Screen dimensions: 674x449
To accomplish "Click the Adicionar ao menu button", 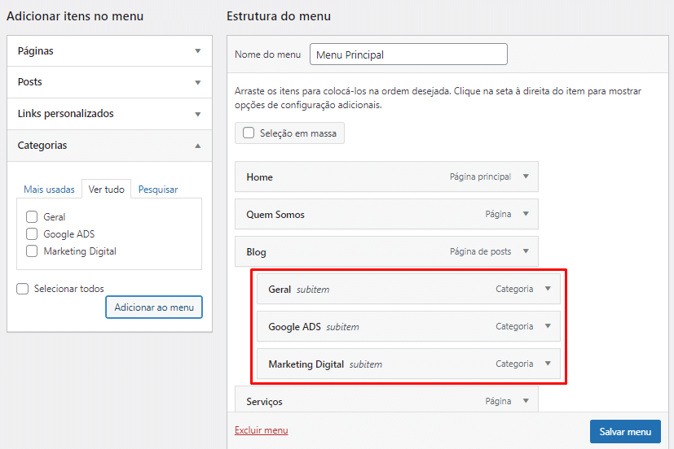I will click(x=154, y=307).
